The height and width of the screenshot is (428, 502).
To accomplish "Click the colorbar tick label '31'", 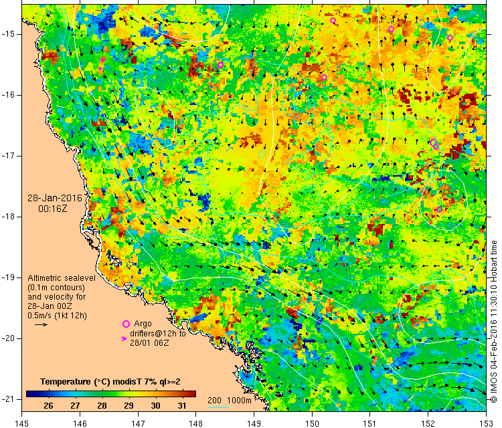I will pyautogui.click(x=182, y=406).
